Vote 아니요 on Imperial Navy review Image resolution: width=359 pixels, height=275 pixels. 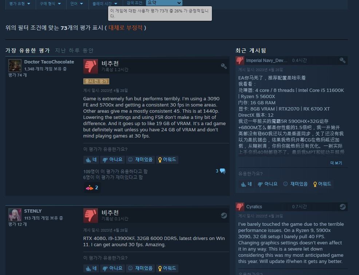[x=268, y=184]
